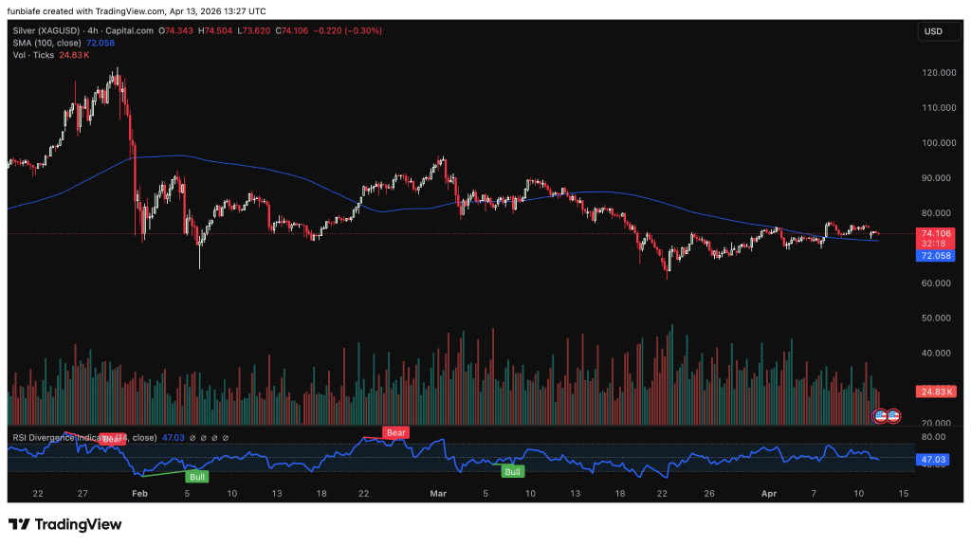This screenshot has height=546, width=971.
Task: Click the Vol · Ticks indicator legend
Action: pos(33,55)
